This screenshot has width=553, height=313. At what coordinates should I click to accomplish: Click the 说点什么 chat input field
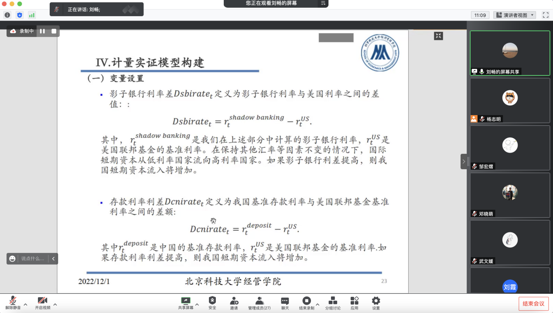pyautogui.click(x=33, y=259)
